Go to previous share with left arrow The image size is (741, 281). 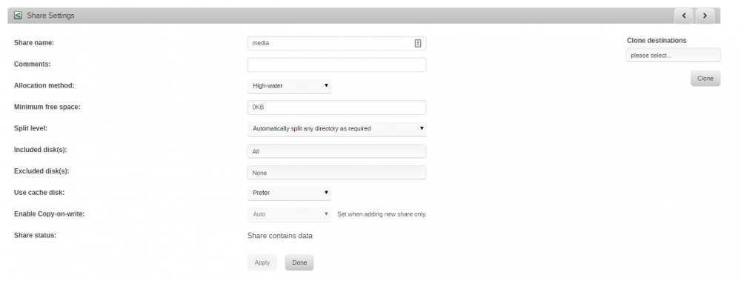(x=684, y=16)
